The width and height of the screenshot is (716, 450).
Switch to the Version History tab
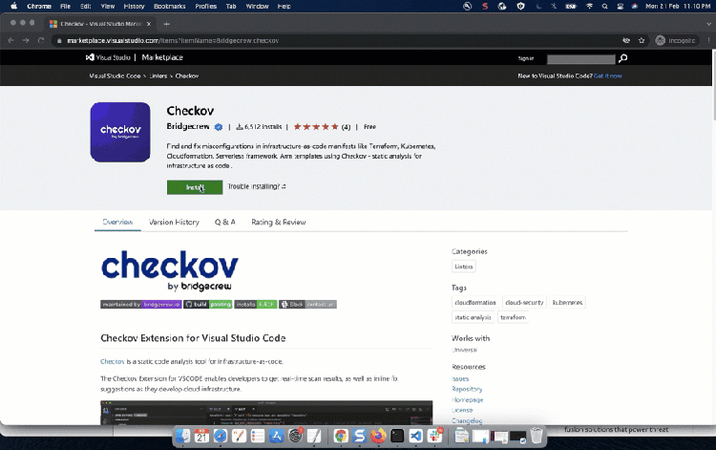(174, 222)
